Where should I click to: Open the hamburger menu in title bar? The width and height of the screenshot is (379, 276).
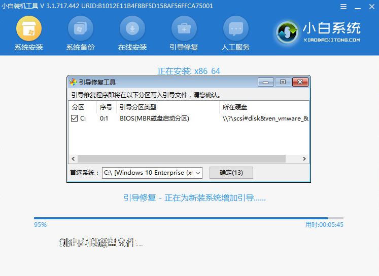[x=343, y=7]
